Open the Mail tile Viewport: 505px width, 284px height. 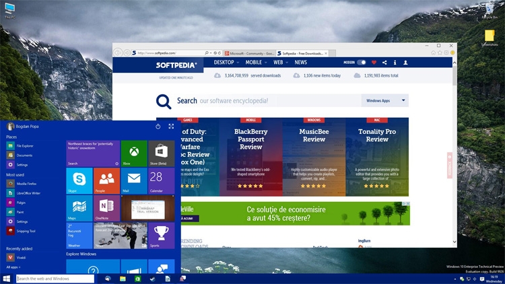[134, 180]
